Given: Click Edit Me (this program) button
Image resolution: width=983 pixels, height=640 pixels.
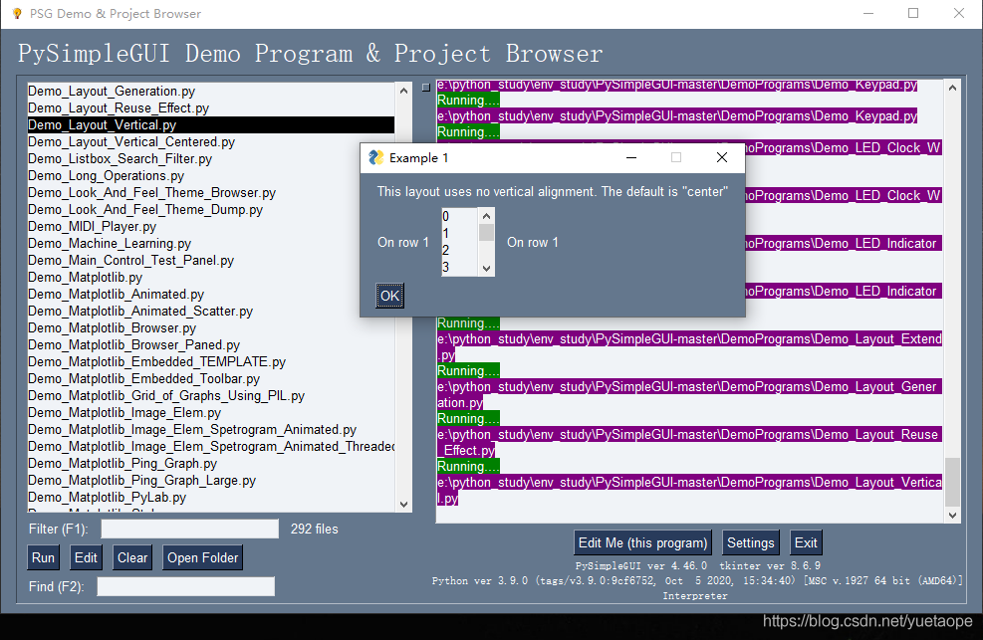Looking at the screenshot, I should tap(642, 542).
